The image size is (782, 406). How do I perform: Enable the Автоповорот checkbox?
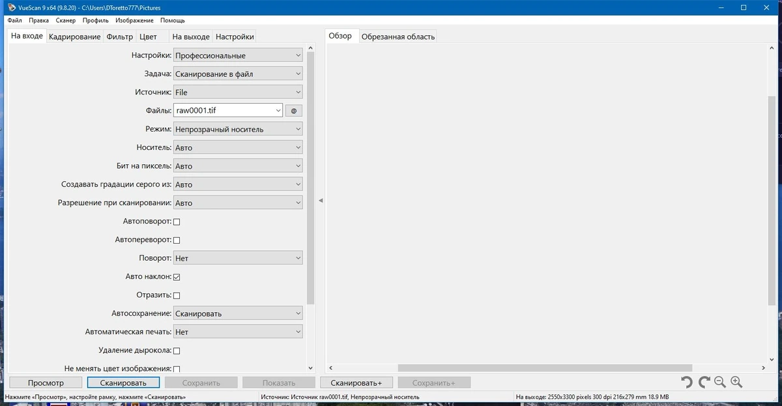(177, 222)
